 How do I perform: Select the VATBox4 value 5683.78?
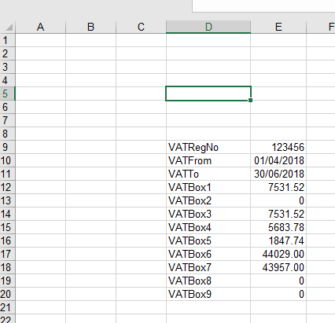point(278,227)
